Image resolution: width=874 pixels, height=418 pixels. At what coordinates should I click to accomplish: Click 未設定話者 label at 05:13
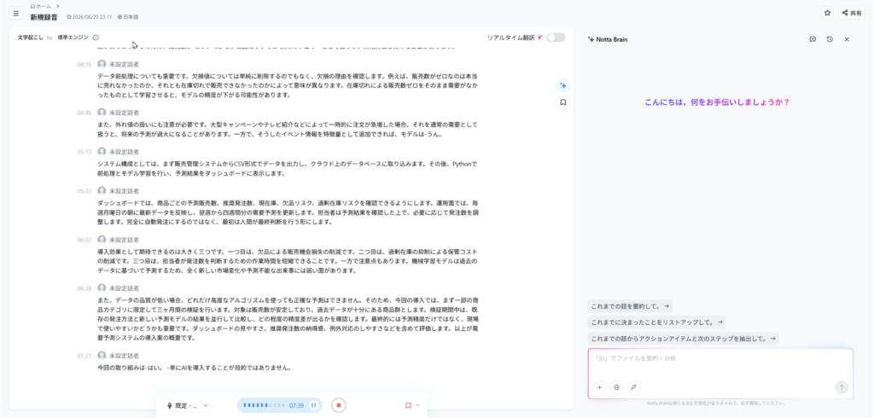click(124, 152)
